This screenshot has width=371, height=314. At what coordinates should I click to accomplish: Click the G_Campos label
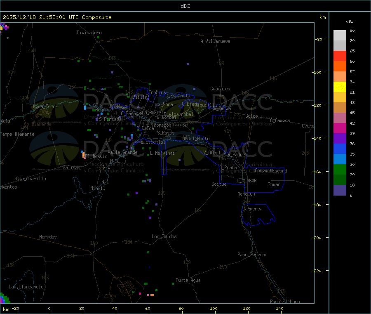pos(280,120)
